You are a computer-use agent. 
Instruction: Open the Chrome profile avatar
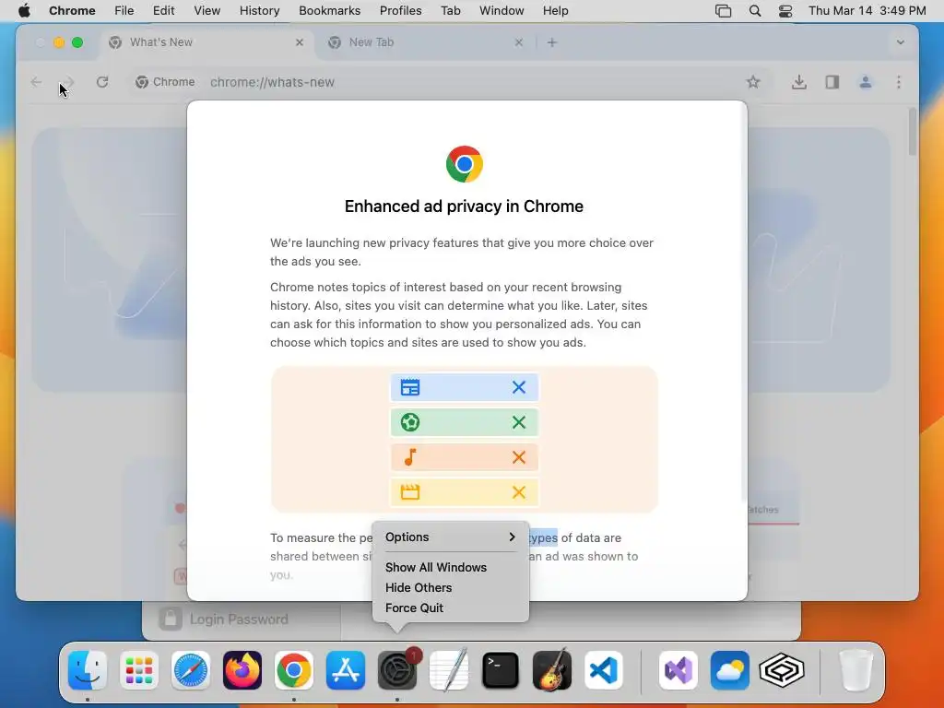865,82
